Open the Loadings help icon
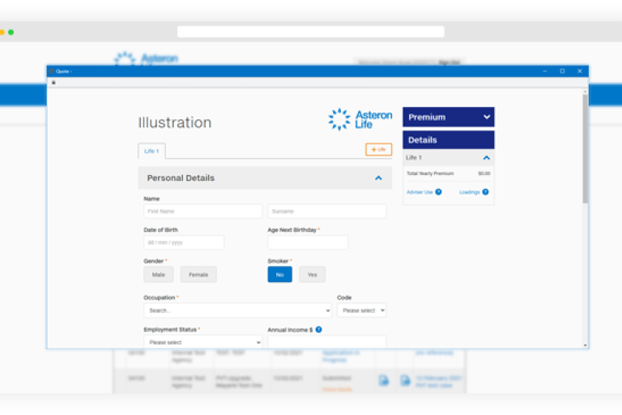This screenshot has width=622, height=415. coord(488,192)
